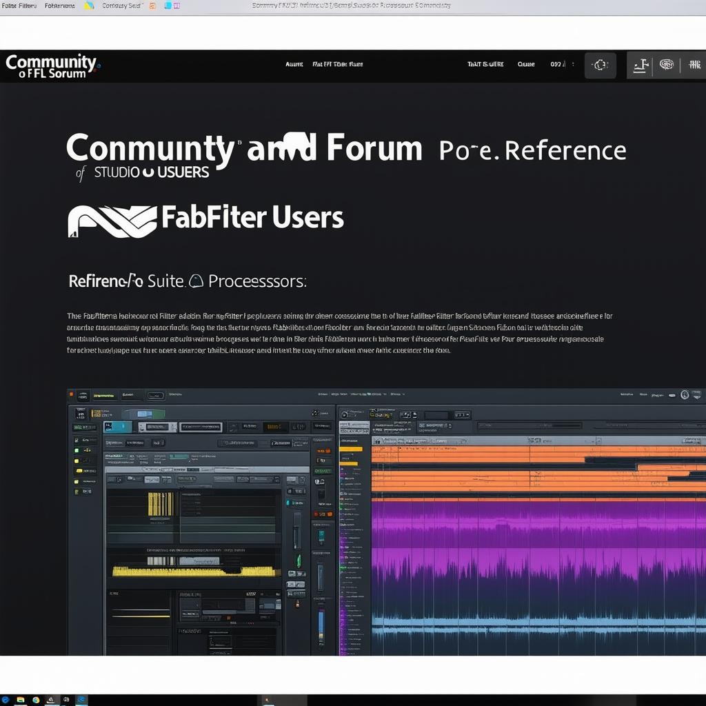Viewport: 706px width, 706px height.
Task: Open the three-dot menu in site header
Action: click(x=573, y=65)
